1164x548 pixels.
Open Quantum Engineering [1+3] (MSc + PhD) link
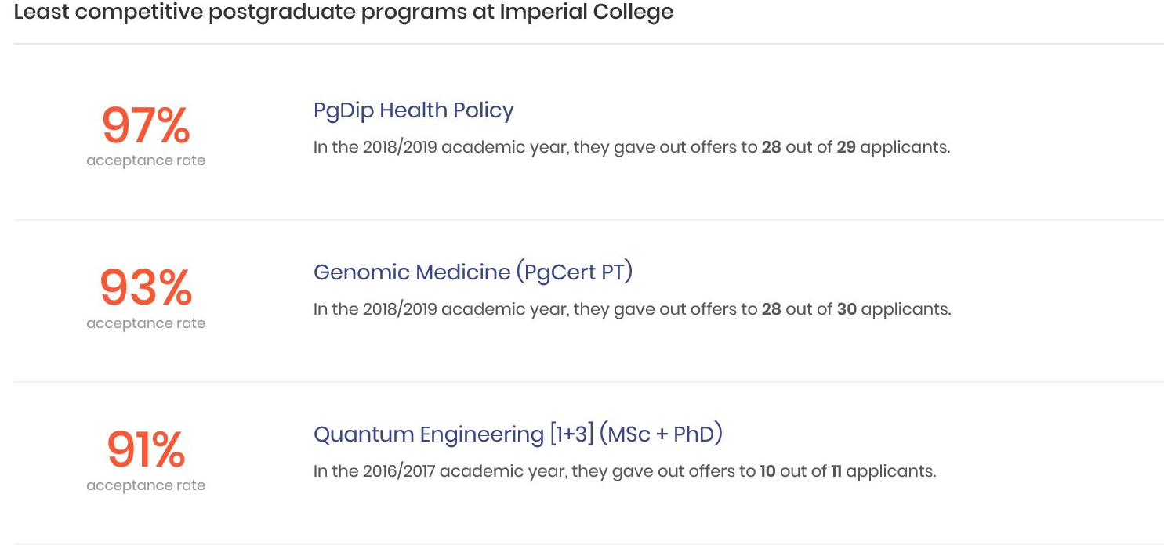coord(517,434)
